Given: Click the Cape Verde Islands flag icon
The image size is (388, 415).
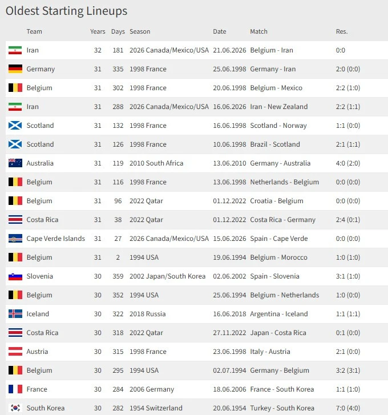Looking at the screenshot, I should coord(15,239).
